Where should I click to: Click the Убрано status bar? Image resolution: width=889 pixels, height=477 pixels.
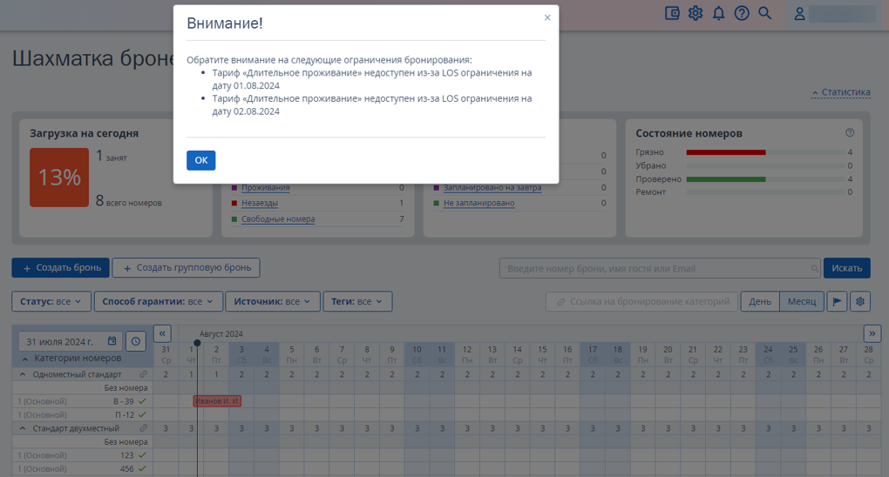[765, 166]
